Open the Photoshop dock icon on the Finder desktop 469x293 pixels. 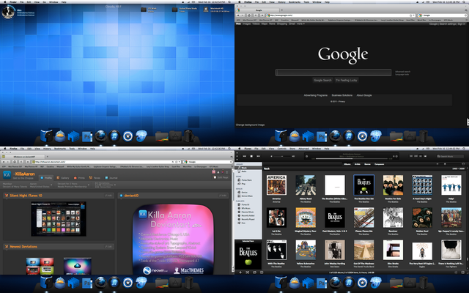pyautogui.click(x=87, y=137)
